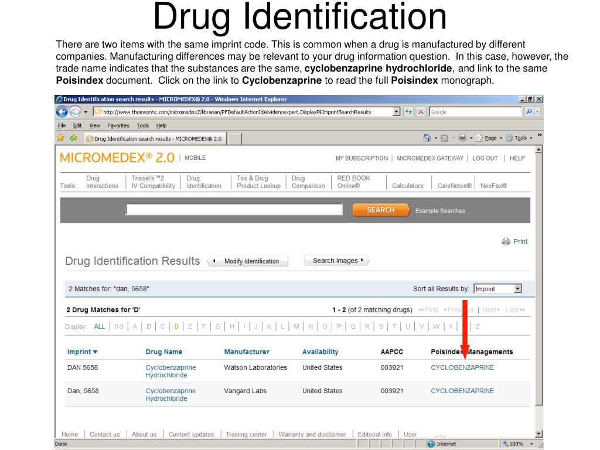Click the browser address bar URL

click(243, 112)
